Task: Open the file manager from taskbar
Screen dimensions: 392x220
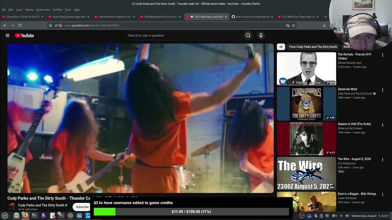Action: [17, 216]
